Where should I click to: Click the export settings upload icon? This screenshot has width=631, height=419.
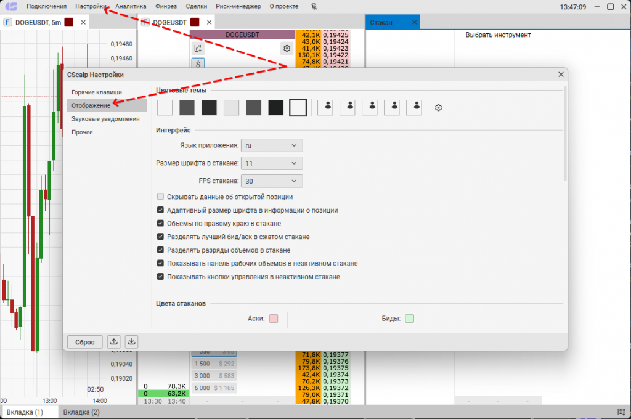pos(114,342)
